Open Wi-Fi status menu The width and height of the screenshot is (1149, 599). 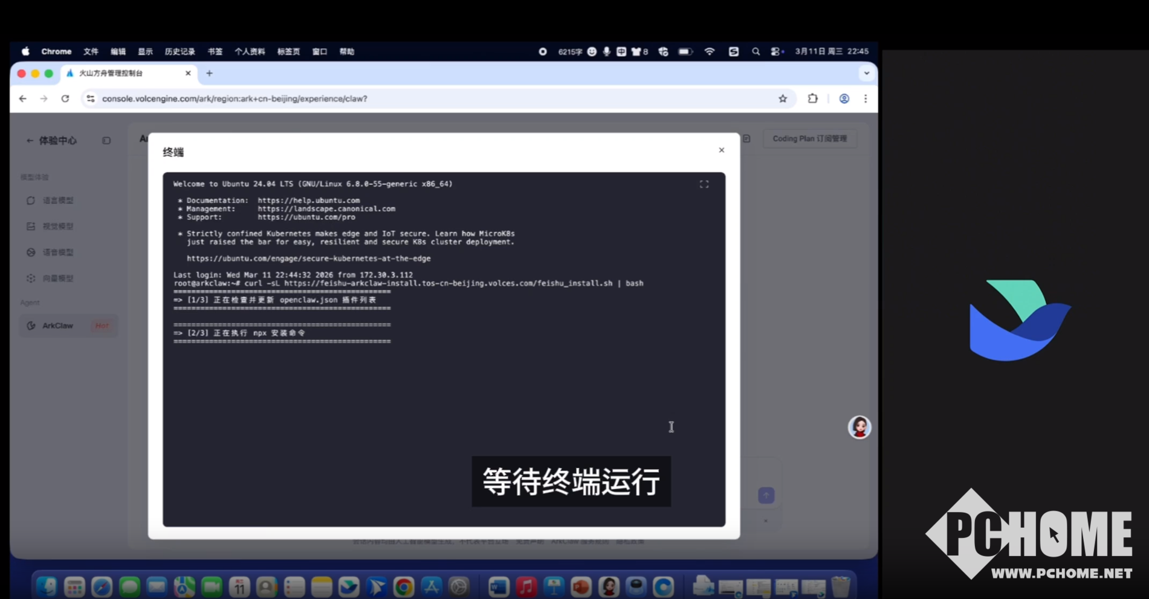click(710, 51)
